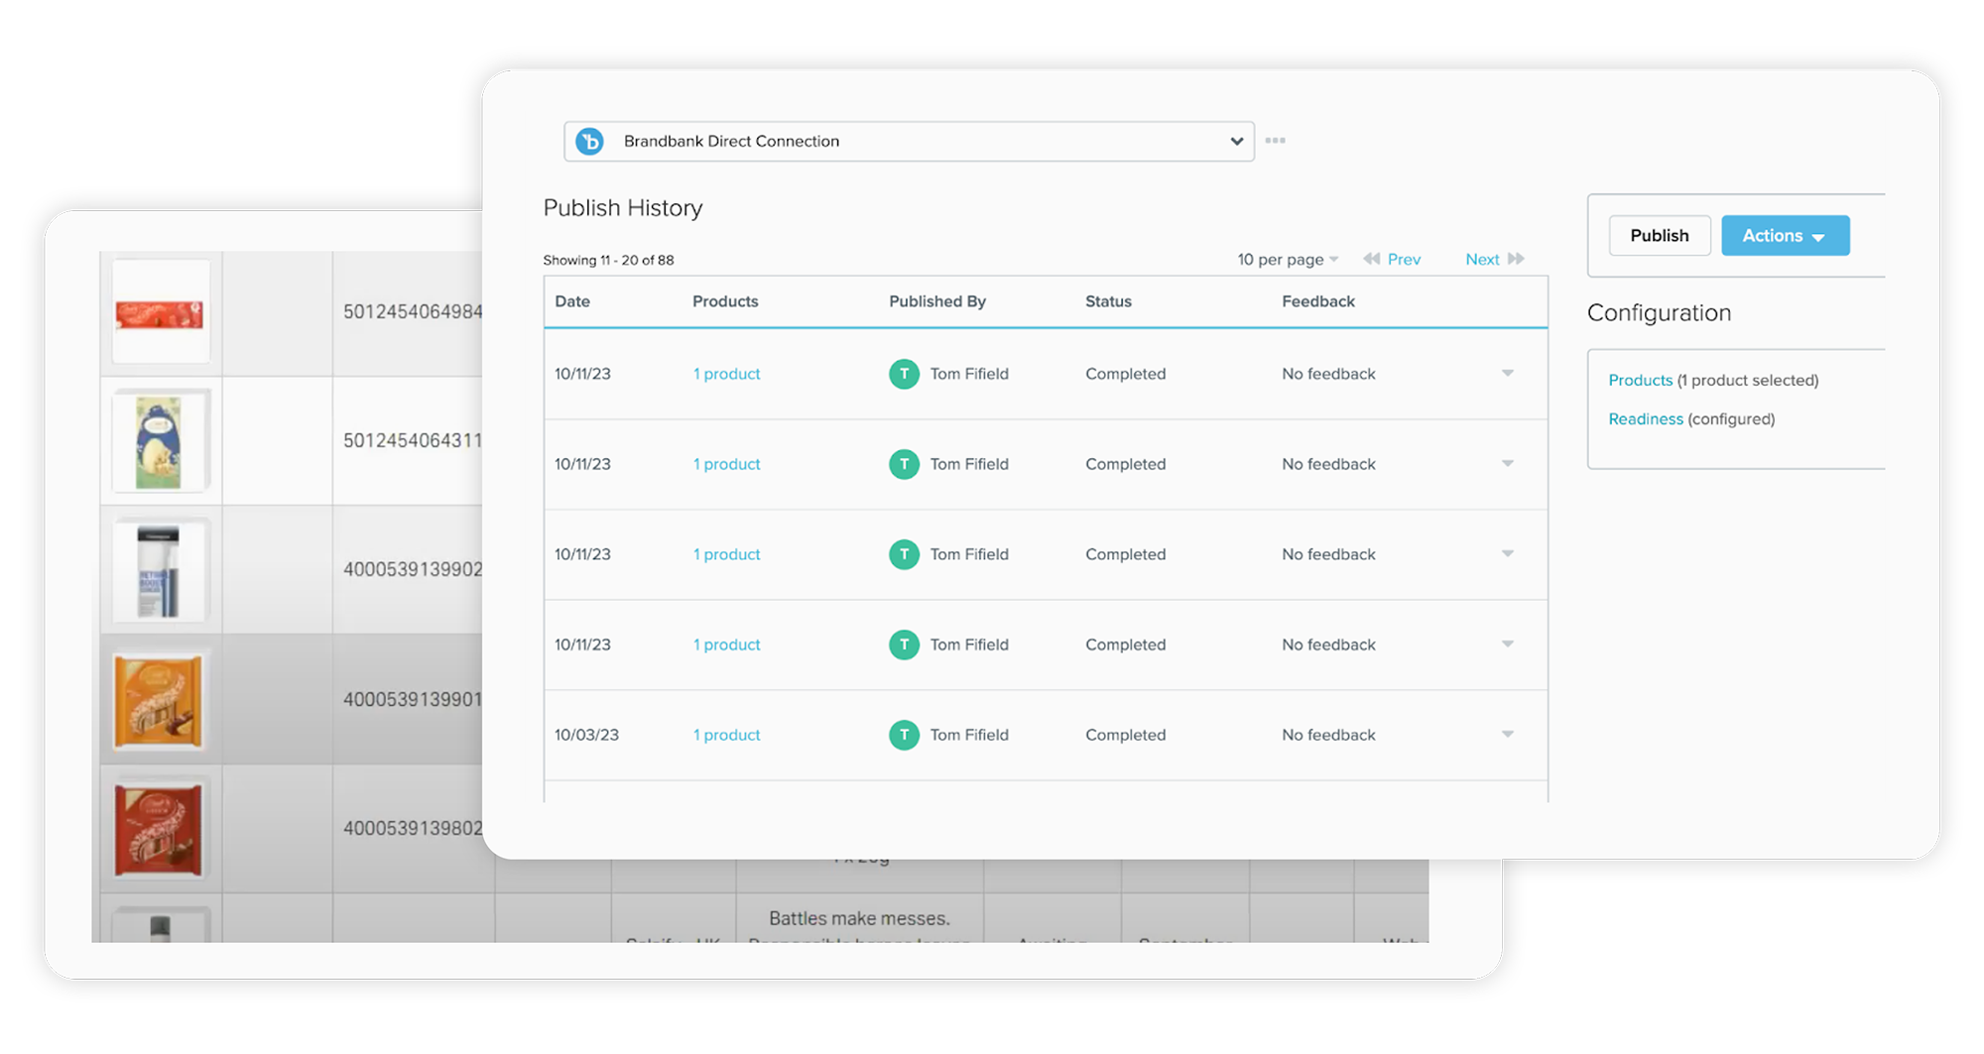
Task: Click the Brandbank logo icon in connection selector
Action: [x=590, y=142]
